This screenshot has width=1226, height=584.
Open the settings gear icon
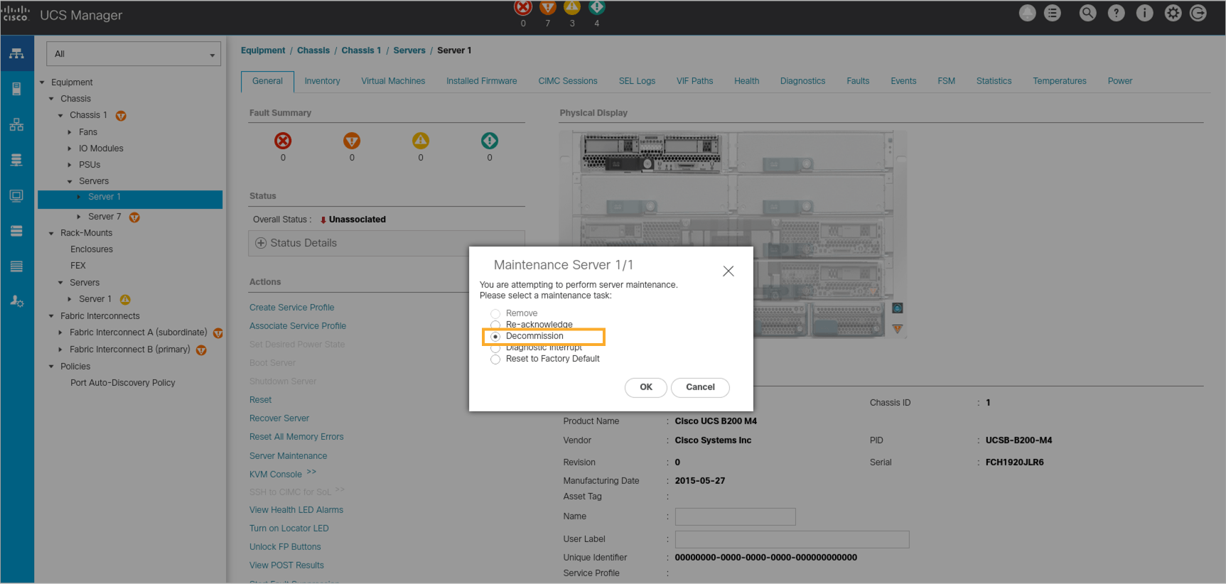coord(1173,13)
